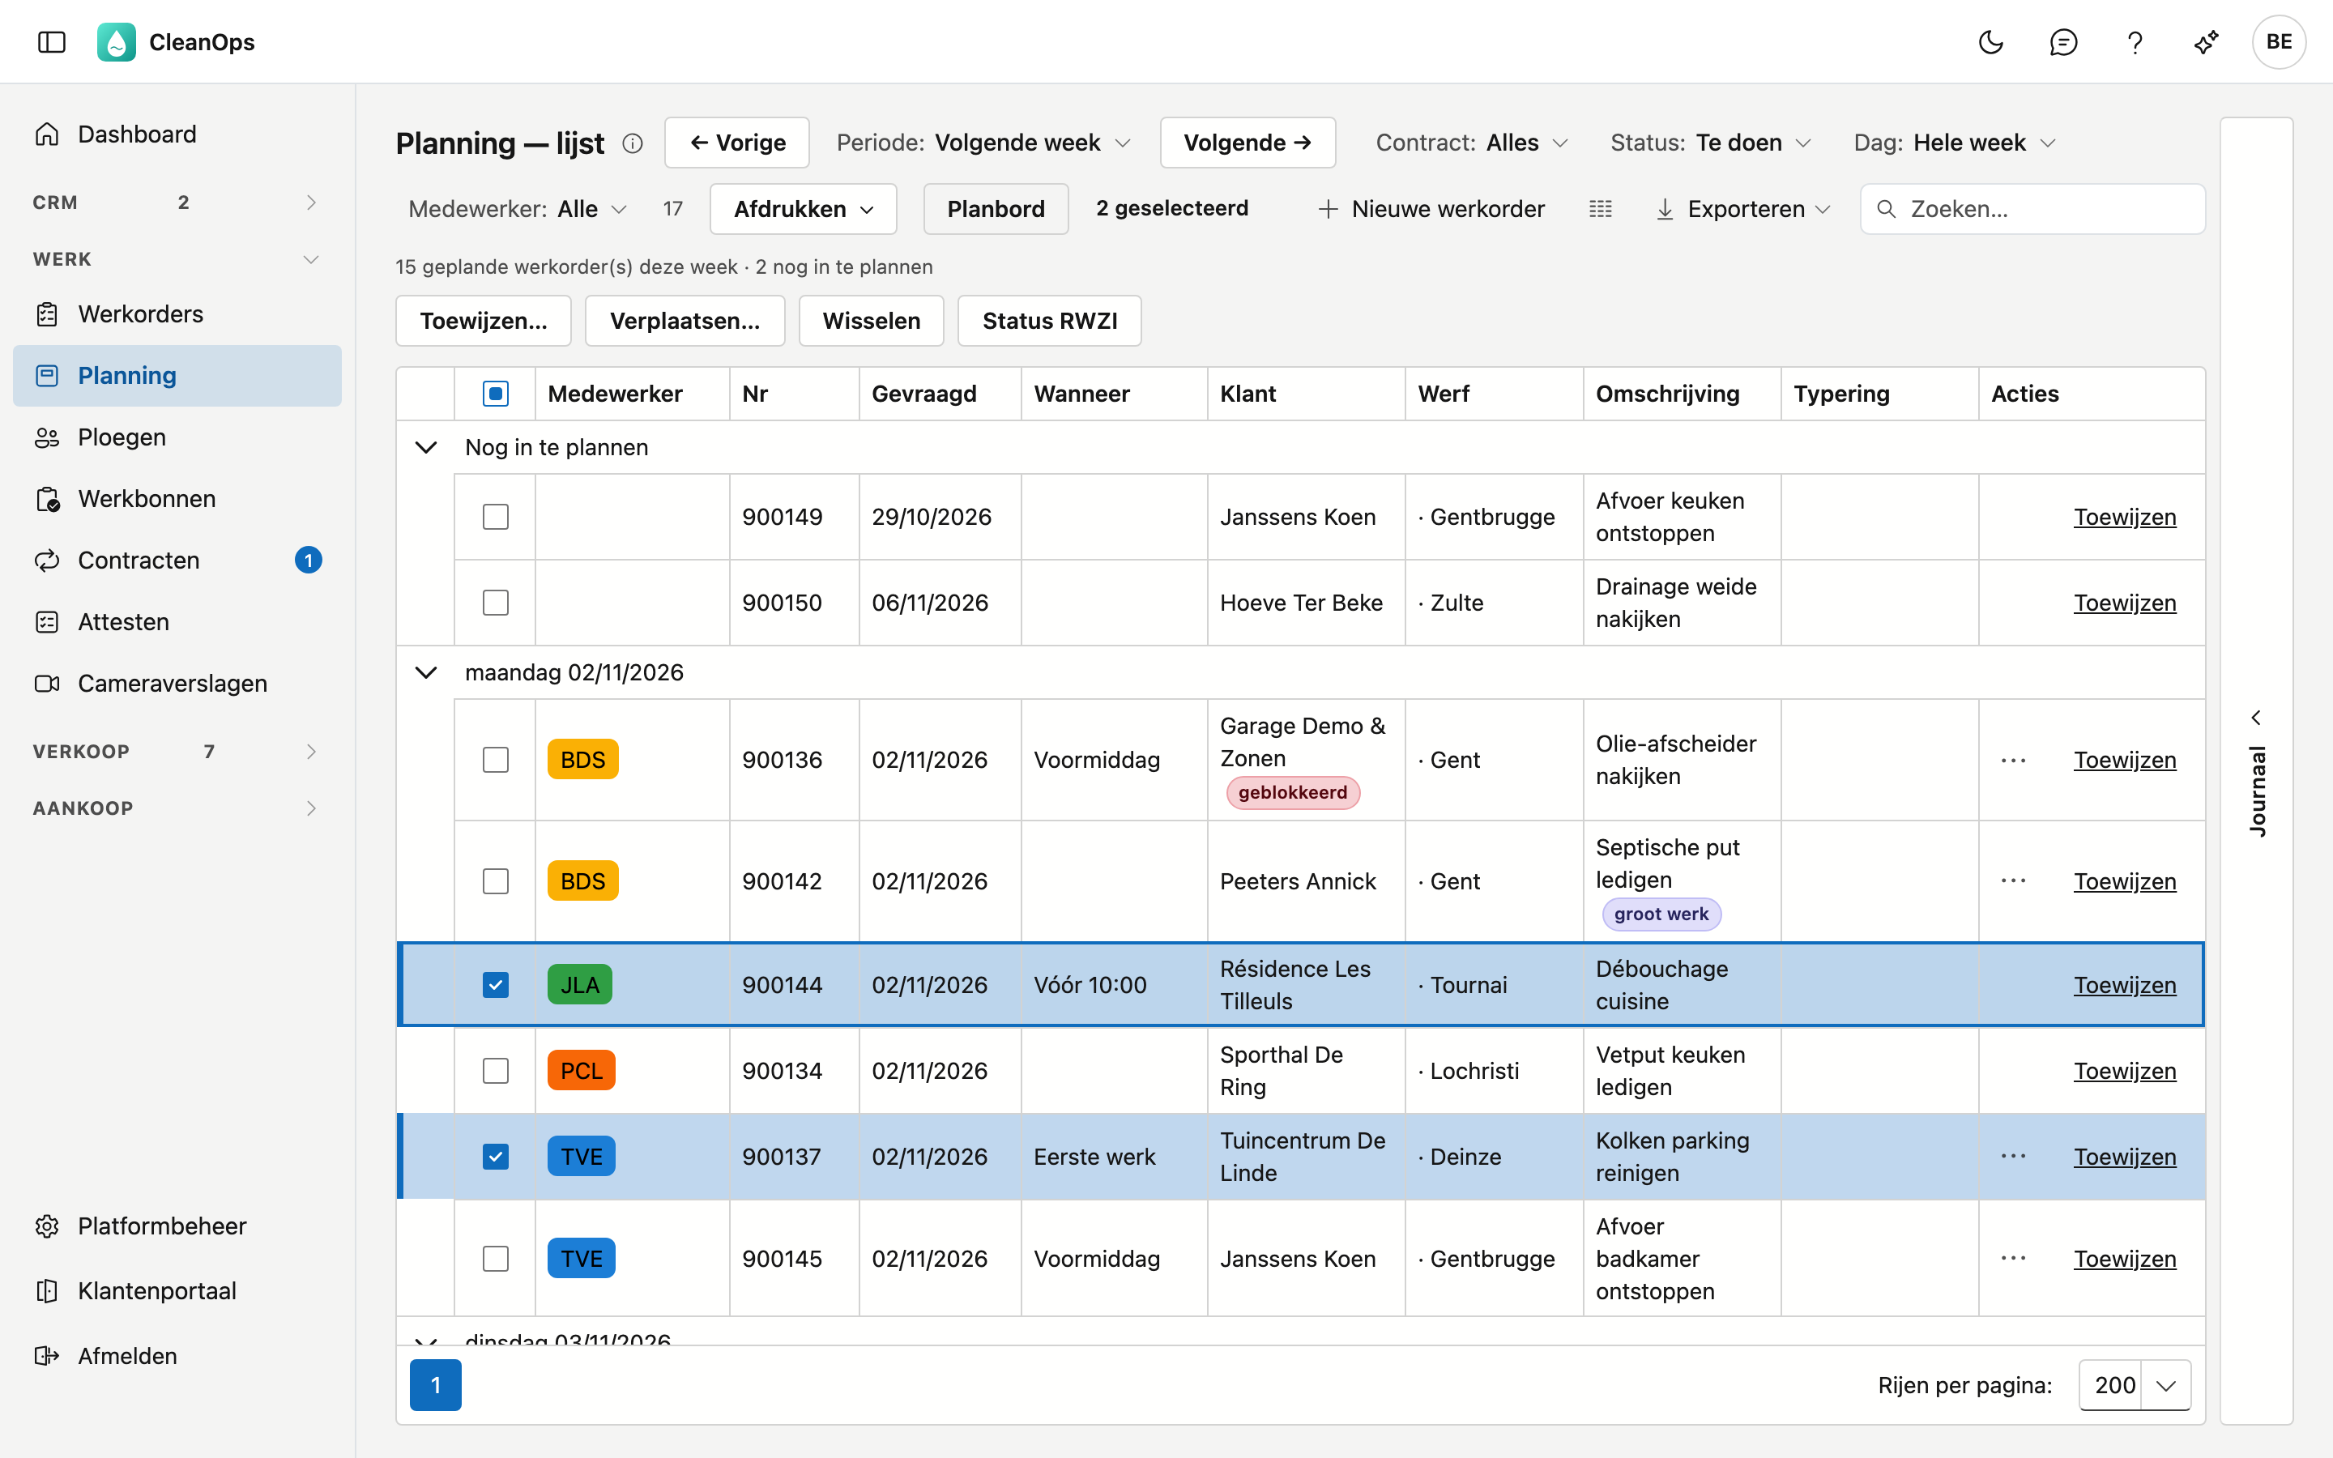This screenshot has width=2333, height=1458.
Task: Click the Nieuwe werkorder button
Action: (x=1431, y=208)
